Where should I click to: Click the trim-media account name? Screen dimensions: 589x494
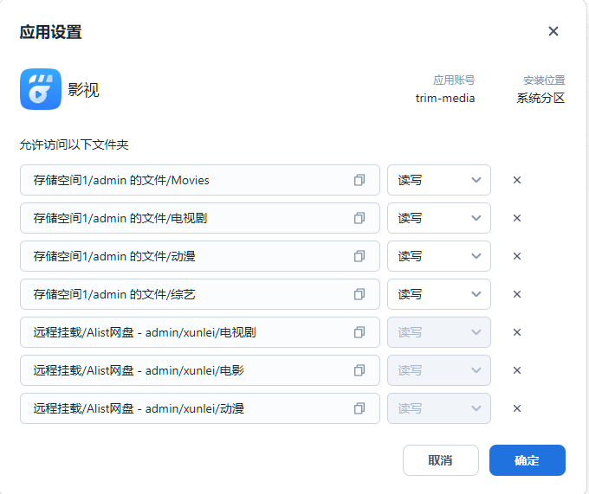point(445,99)
